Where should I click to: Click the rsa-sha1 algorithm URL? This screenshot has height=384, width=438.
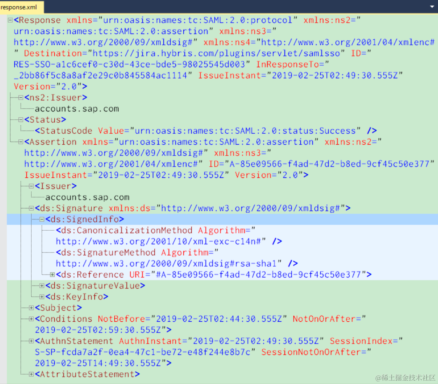166,264
